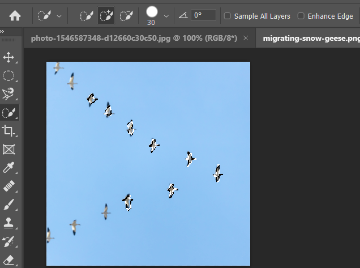Enable Sample All Layers checkbox

pyautogui.click(x=228, y=16)
